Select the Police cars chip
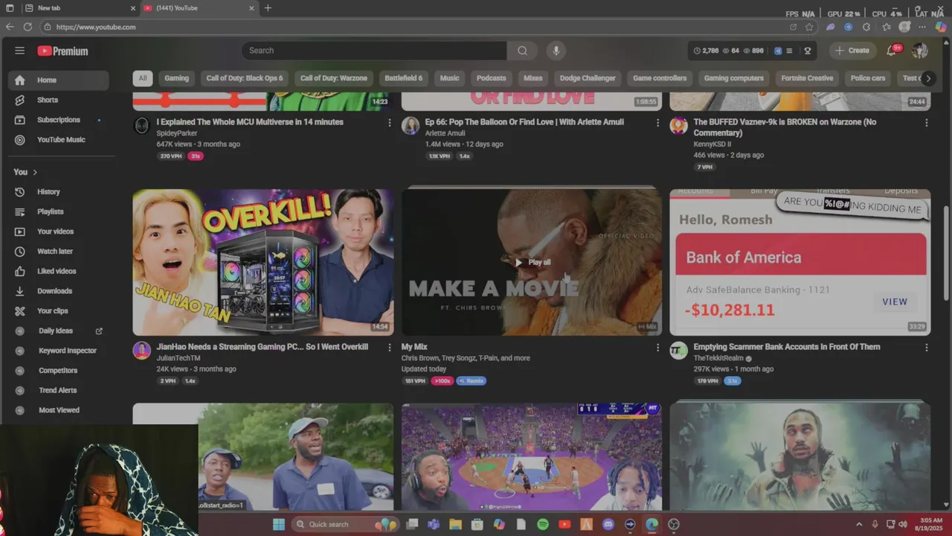 point(868,78)
